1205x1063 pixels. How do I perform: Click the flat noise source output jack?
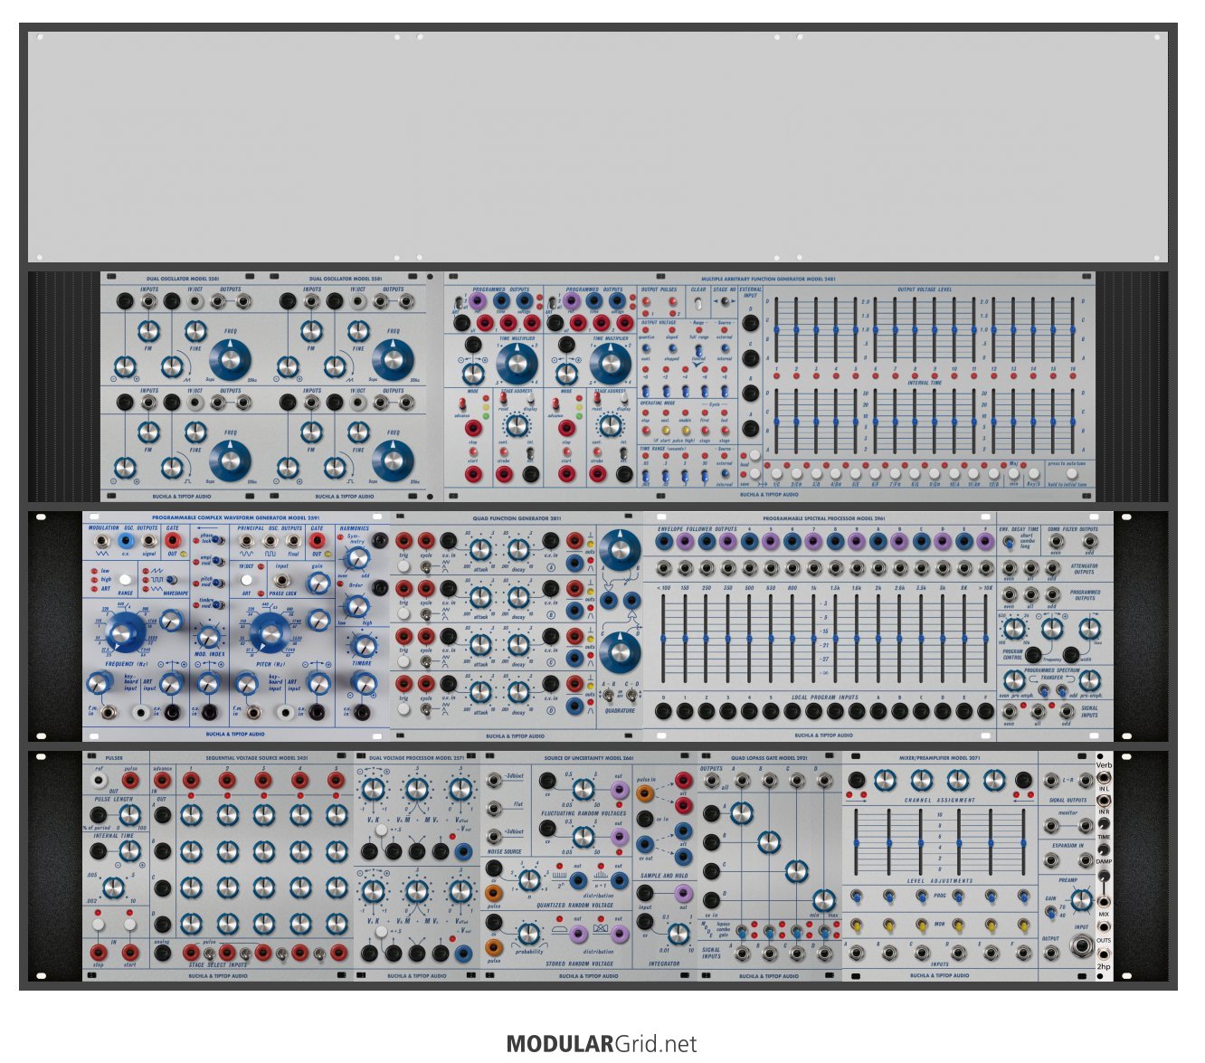coord(495,808)
